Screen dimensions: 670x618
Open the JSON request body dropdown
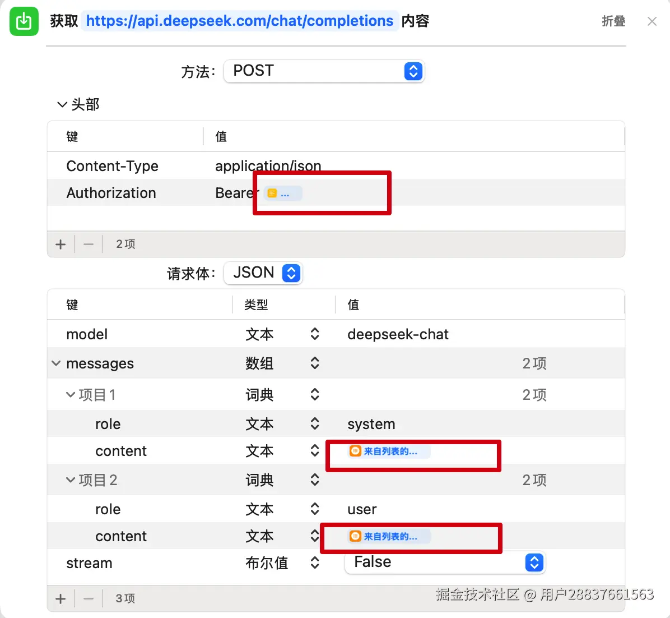click(x=263, y=273)
